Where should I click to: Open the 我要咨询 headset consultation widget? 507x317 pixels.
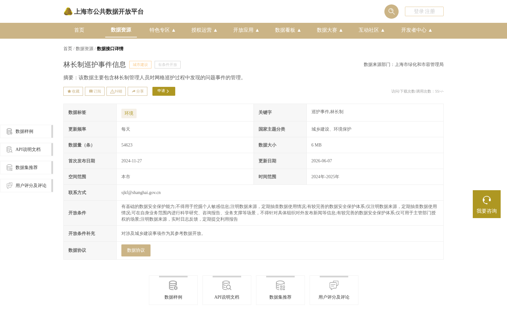point(486,204)
